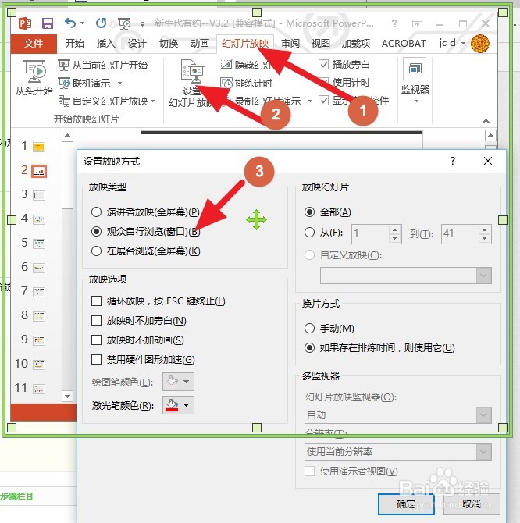This screenshot has height=523, width=520.
Task: Click the 确定 button
Action: [x=406, y=503]
